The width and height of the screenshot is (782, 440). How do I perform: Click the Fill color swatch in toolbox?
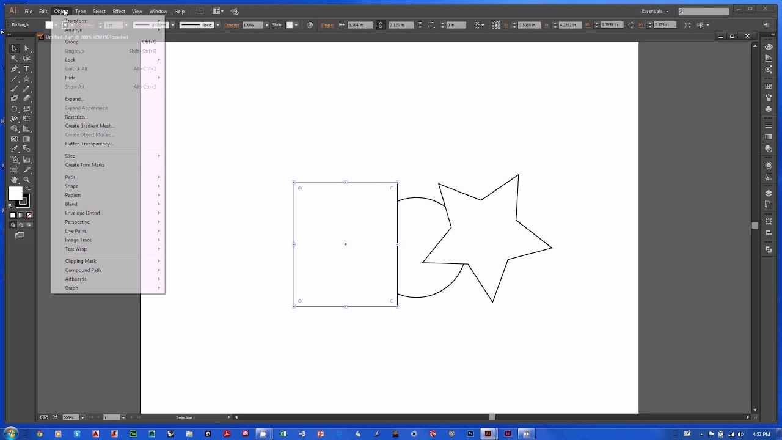(x=15, y=194)
